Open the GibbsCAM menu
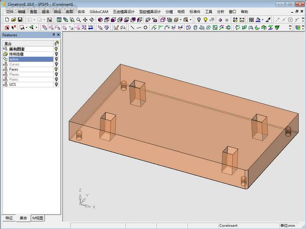Screen dimensions: 306x229 (99, 11)
